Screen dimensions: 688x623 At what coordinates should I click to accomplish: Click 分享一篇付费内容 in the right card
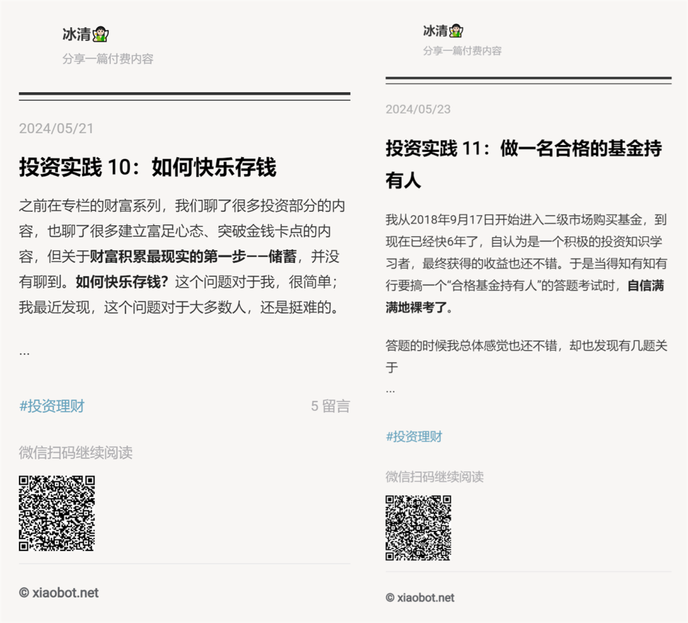pyautogui.click(x=462, y=51)
